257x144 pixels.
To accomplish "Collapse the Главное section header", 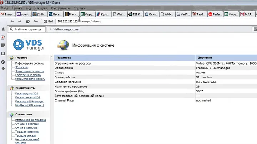I will coord(29,58).
